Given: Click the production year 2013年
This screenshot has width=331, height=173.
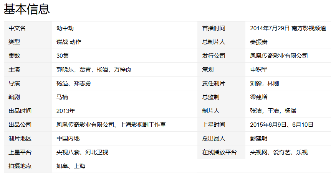Looking at the screenshot, I should 66,111.
